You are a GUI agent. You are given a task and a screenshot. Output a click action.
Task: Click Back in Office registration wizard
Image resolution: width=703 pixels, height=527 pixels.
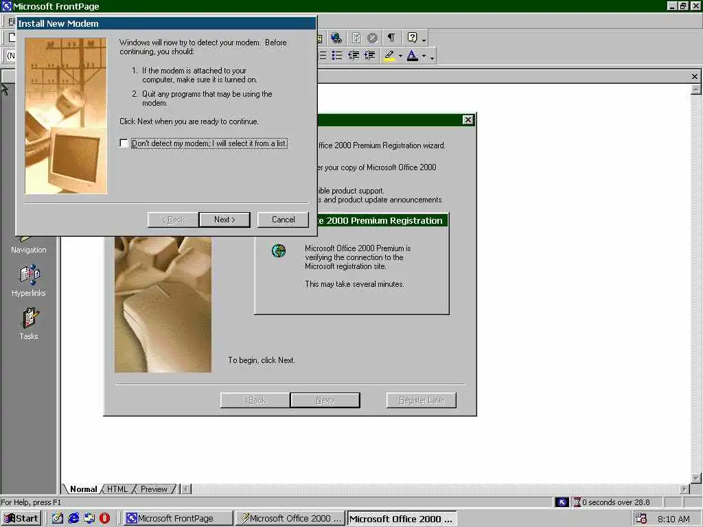255,400
